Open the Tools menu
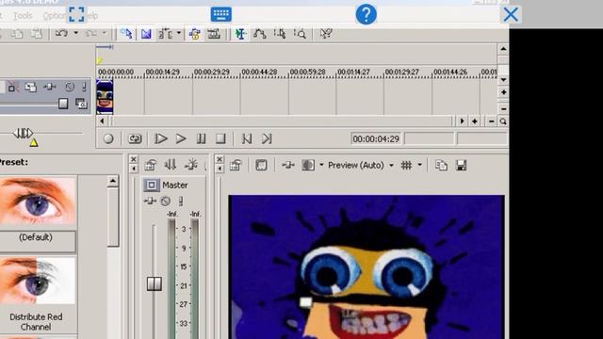The width and height of the screenshot is (603, 339). pos(23,16)
